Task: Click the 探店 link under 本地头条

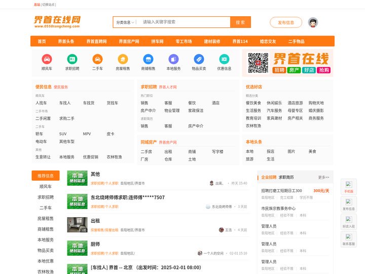Action: [271, 151]
